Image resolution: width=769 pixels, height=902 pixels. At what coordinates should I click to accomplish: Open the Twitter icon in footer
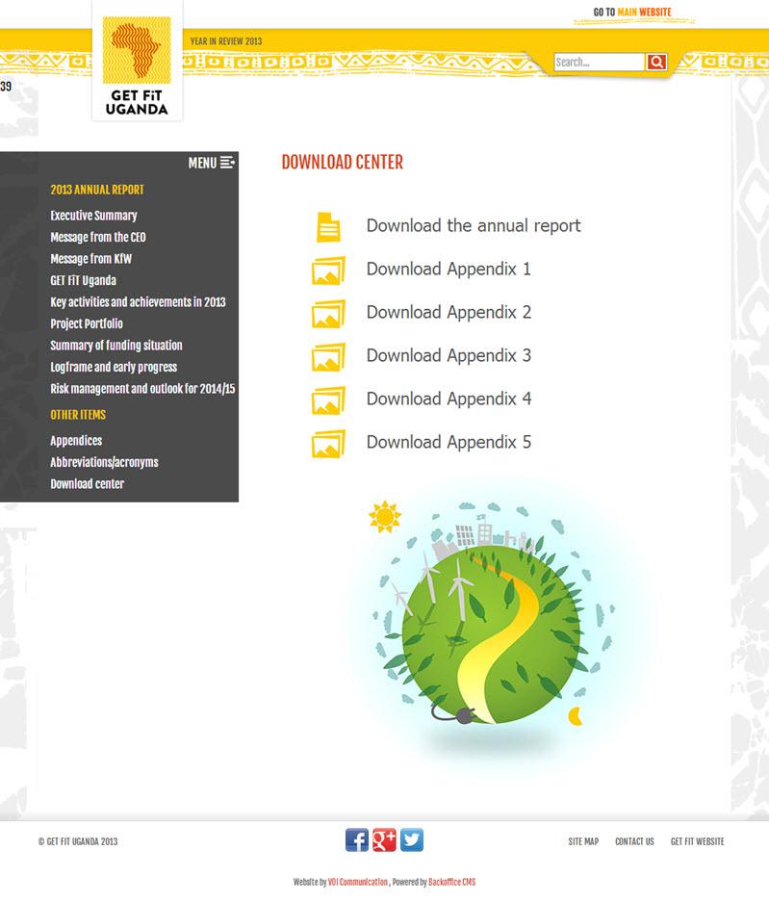(412, 839)
